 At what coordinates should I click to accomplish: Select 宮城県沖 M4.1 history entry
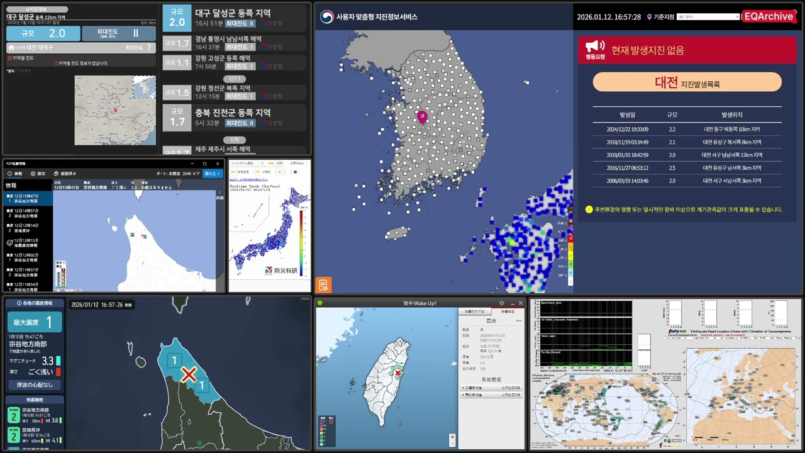35,435
